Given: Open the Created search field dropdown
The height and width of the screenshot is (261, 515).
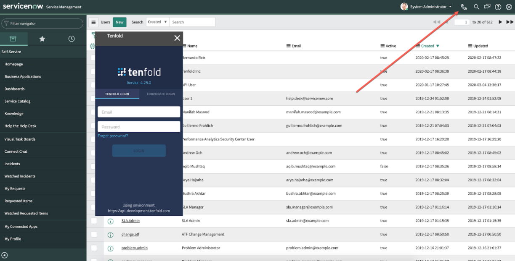Looking at the screenshot, I should point(158,22).
